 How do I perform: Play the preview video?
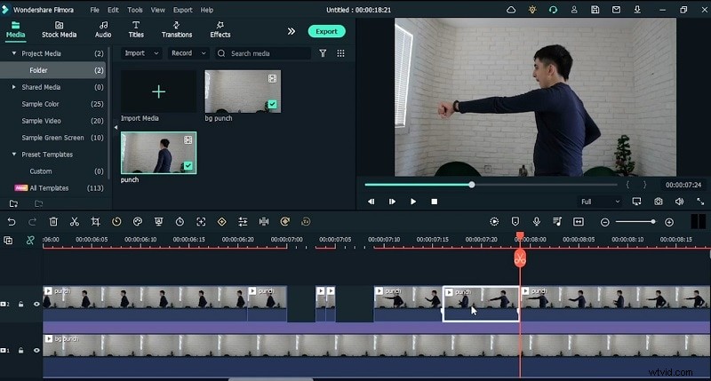[x=413, y=202]
